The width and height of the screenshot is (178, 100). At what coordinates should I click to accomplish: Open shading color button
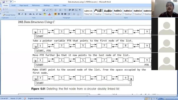point(74,14)
